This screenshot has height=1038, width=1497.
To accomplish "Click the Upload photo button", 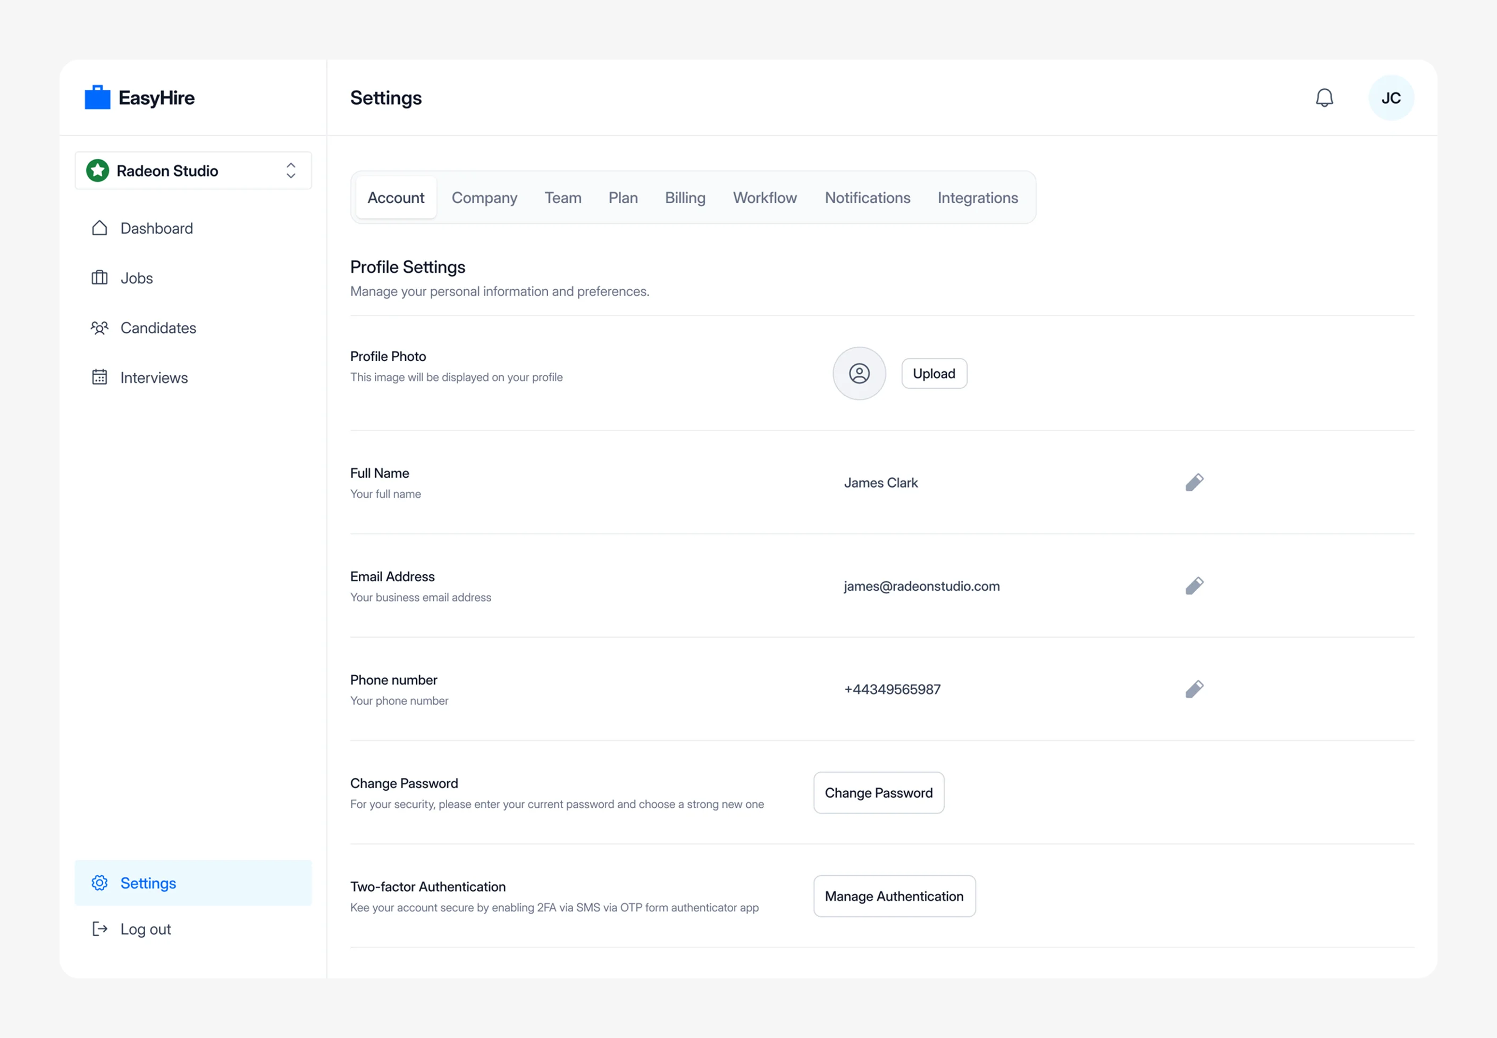I will click(934, 373).
